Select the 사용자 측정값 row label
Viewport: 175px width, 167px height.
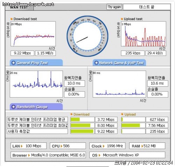coord(37,131)
